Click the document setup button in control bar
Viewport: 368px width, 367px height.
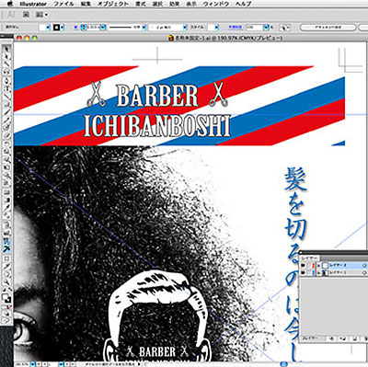click(328, 28)
